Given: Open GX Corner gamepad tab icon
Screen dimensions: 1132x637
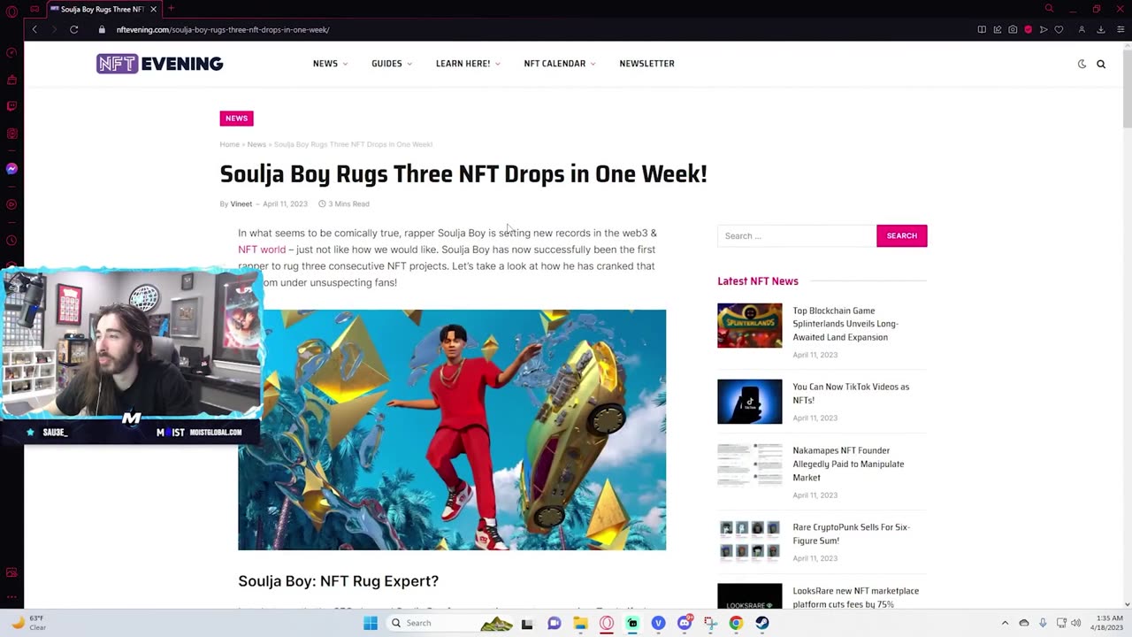Looking at the screenshot, I should click(34, 9).
